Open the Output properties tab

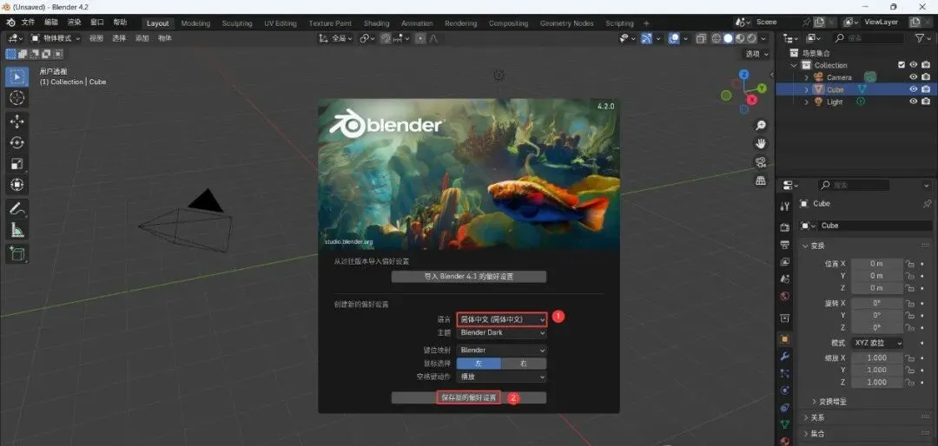(785, 245)
